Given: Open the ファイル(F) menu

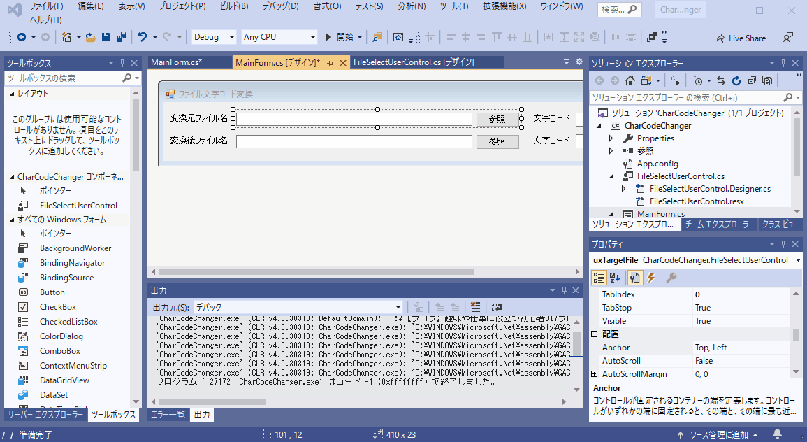Looking at the screenshot, I should click(x=46, y=6).
